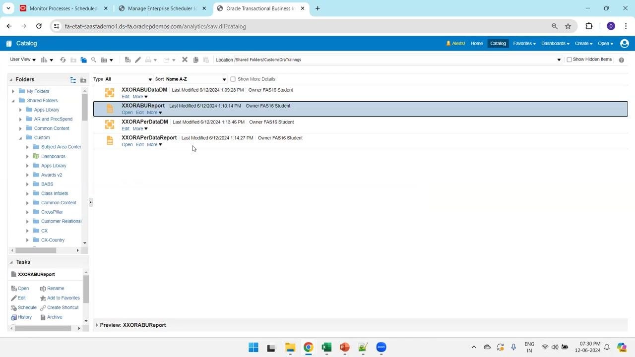Click the Archive icon in Tasks pane

click(x=43, y=317)
